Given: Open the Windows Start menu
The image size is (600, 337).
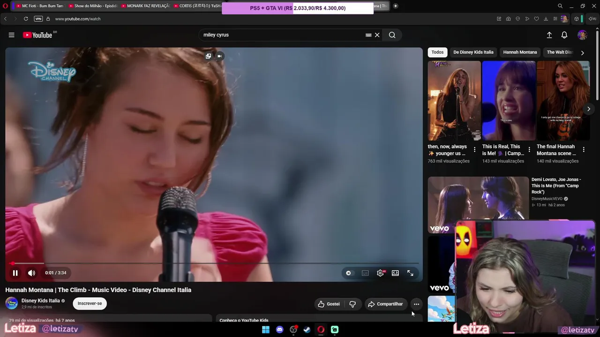Looking at the screenshot, I should 266,330.
